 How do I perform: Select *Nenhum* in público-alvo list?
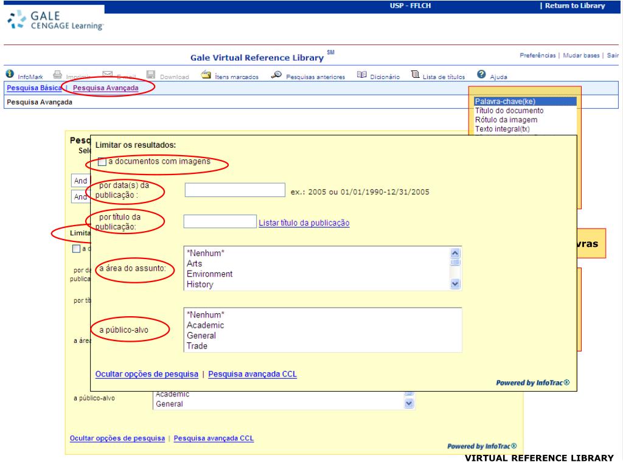pyautogui.click(x=322, y=314)
